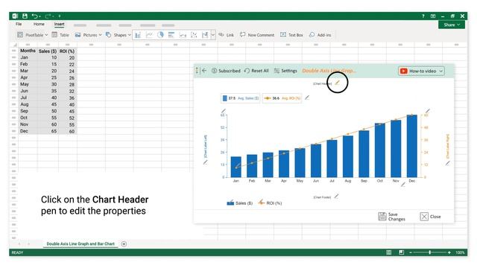Open chart Settings
Viewport: 477px width, 268px height.
pos(285,71)
